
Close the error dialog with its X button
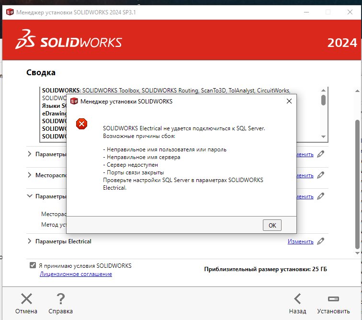(x=289, y=102)
